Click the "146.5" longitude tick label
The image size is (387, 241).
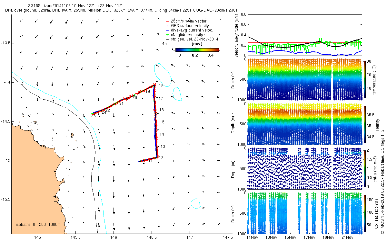(x=152, y=237)
